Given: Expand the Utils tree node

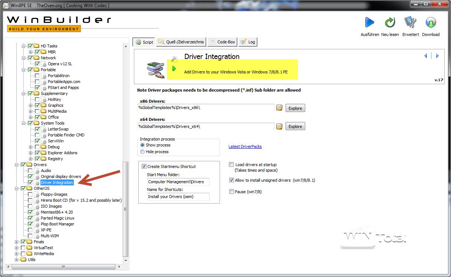Looking at the screenshot, I should (17, 260).
